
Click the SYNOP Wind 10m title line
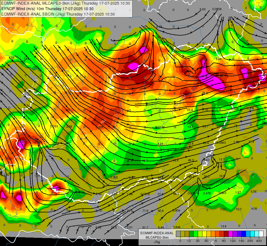click(x=47, y=9)
